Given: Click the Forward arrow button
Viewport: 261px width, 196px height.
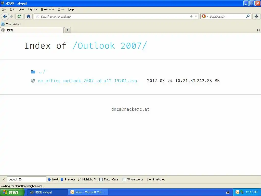Looking at the screenshot, I should [x=11, y=16].
